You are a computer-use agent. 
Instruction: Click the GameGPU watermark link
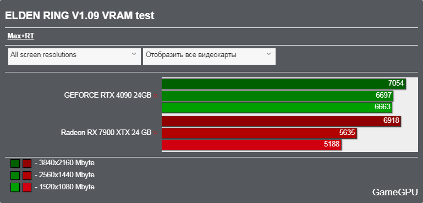coord(395,192)
